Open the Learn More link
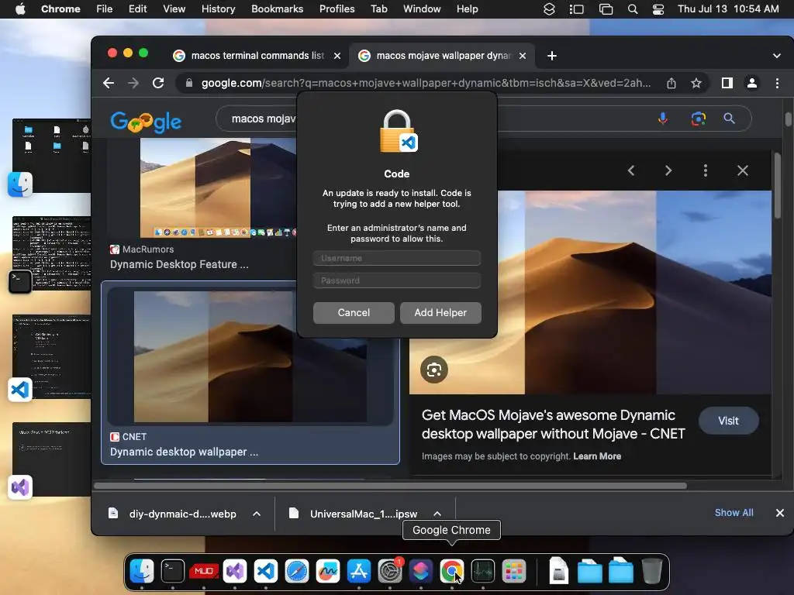This screenshot has width=794, height=595. [x=597, y=456]
